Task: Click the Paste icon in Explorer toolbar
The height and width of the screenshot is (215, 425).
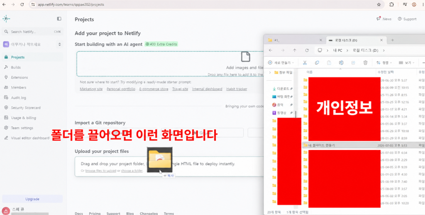Action: click(x=329, y=63)
